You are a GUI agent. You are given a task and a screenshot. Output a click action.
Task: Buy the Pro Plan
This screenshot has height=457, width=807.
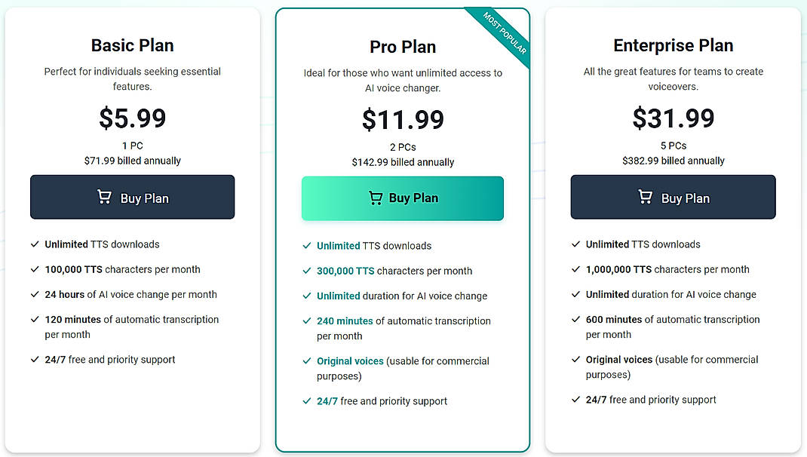(x=402, y=198)
